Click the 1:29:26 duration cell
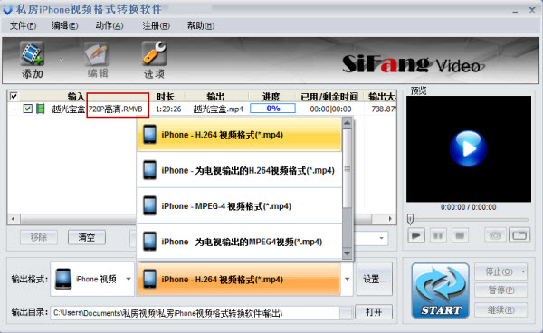The width and height of the screenshot is (543, 333). (x=168, y=109)
